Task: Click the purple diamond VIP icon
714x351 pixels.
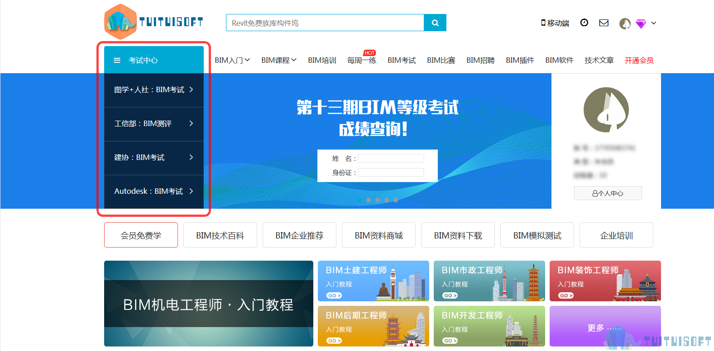Action: pos(641,23)
